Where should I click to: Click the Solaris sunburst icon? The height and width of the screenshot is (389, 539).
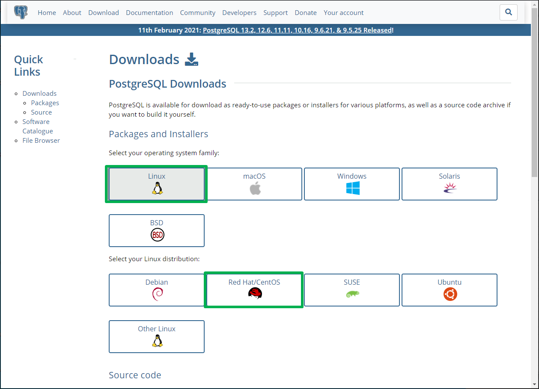point(450,188)
